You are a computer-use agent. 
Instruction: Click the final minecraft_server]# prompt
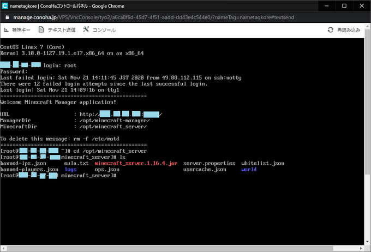(x=89, y=176)
